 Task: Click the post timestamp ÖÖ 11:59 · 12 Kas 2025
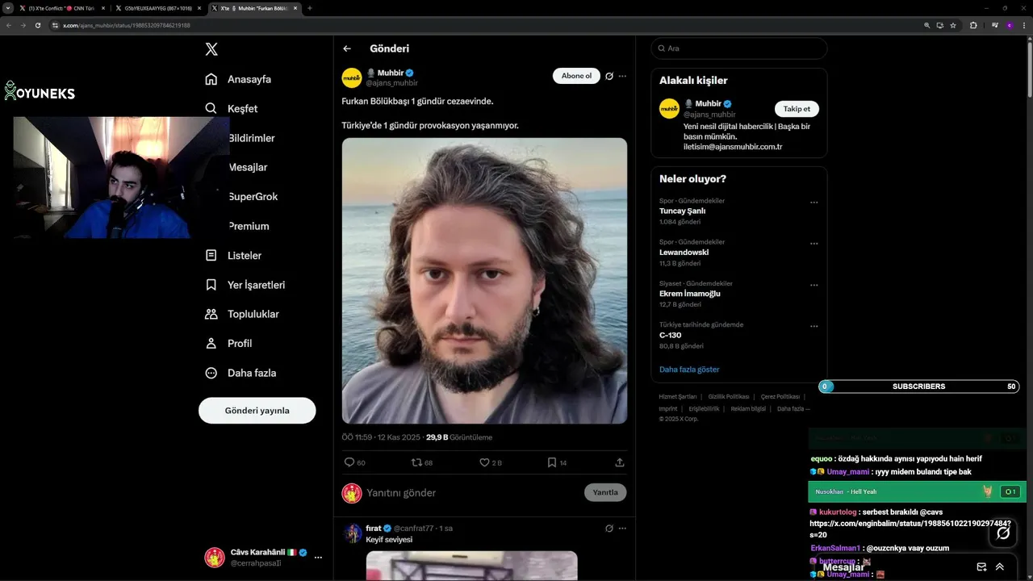[381, 437]
